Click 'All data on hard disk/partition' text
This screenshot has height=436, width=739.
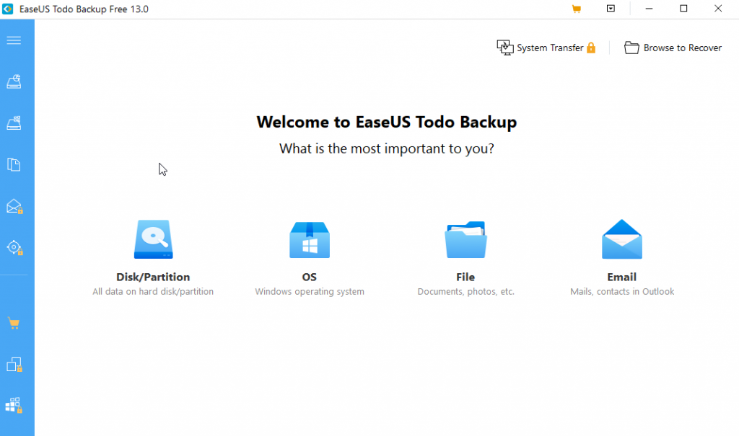[x=153, y=291]
